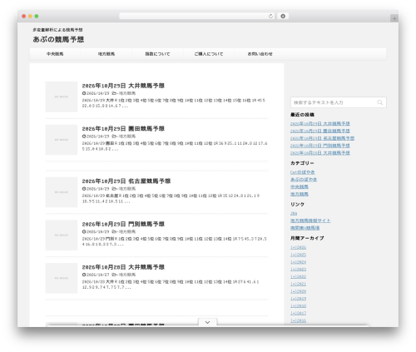This screenshot has height=352, width=416.
Task: Open post title 2026年10月29日 大井競馬予想
Action: [x=123, y=86]
